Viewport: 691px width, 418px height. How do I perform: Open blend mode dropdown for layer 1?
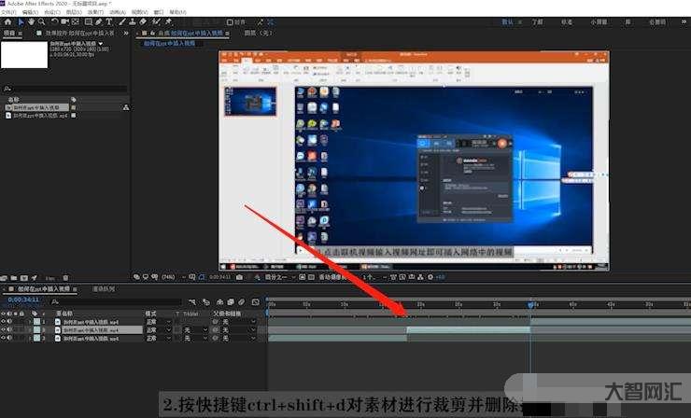(157, 322)
